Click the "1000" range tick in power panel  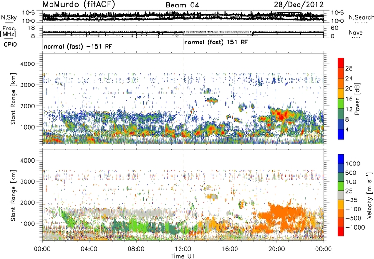(28, 127)
